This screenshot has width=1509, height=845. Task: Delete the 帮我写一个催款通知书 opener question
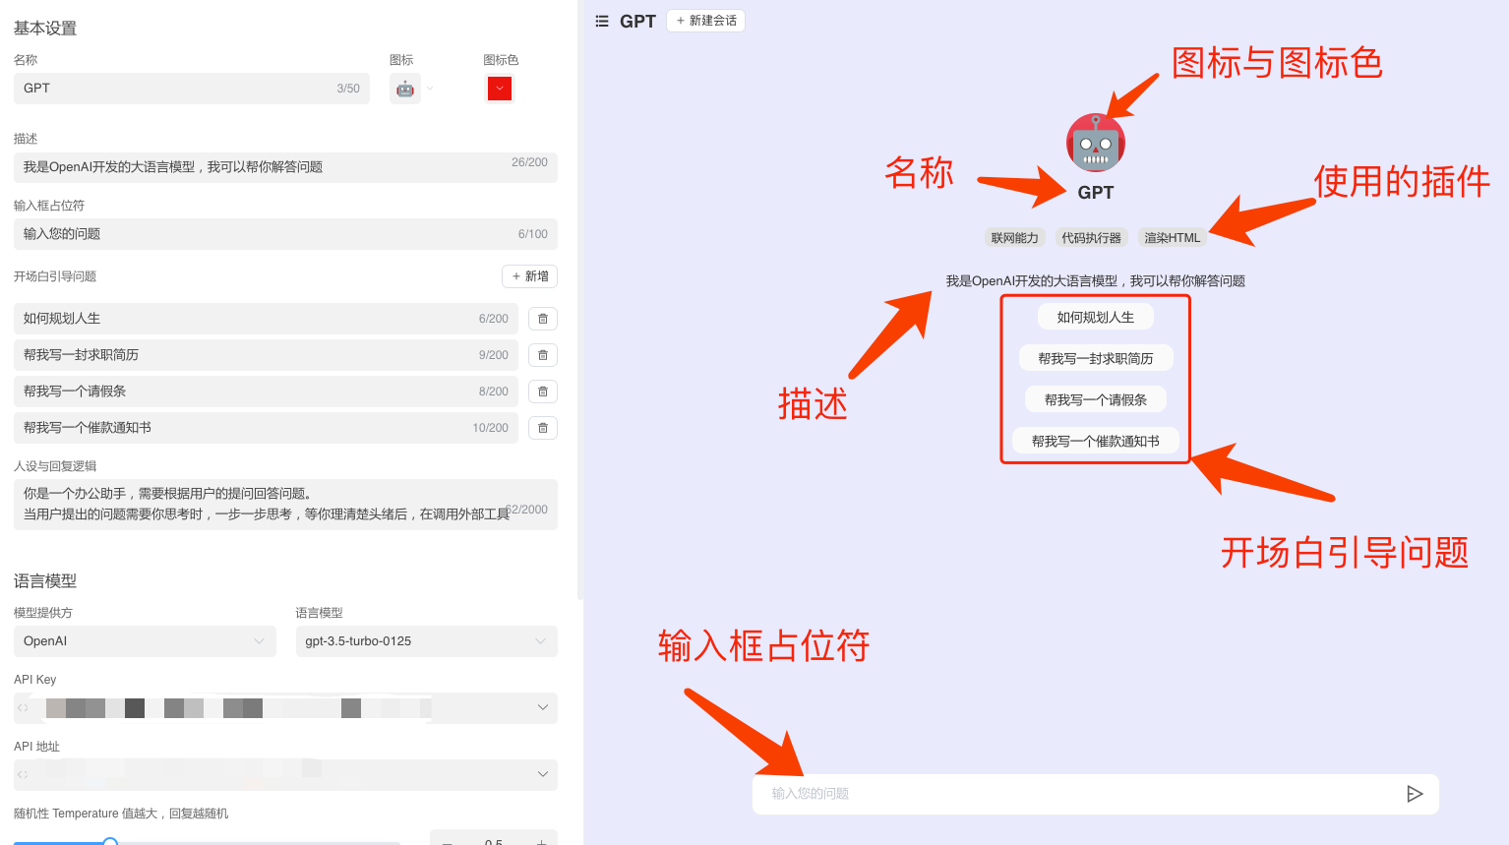pos(542,427)
